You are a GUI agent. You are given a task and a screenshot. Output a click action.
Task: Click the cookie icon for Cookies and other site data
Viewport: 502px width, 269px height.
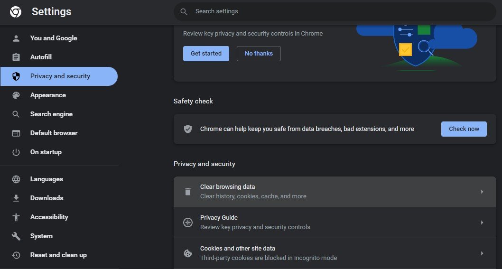point(187,253)
